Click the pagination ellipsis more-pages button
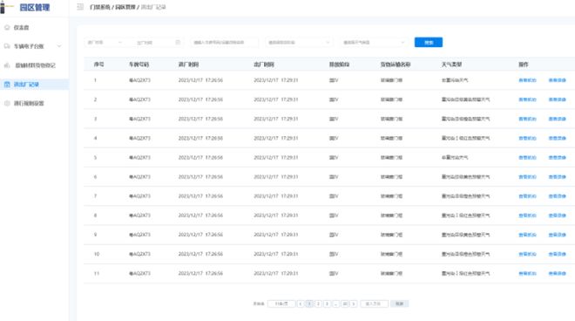Screen dimensions: 575x321 [x=335, y=304]
